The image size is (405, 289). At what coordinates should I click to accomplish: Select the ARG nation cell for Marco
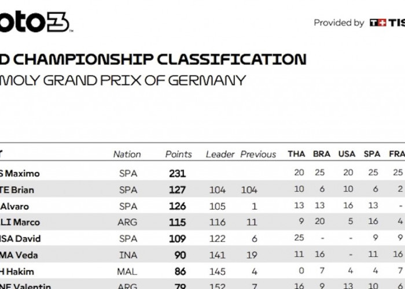pyautogui.click(x=127, y=222)
